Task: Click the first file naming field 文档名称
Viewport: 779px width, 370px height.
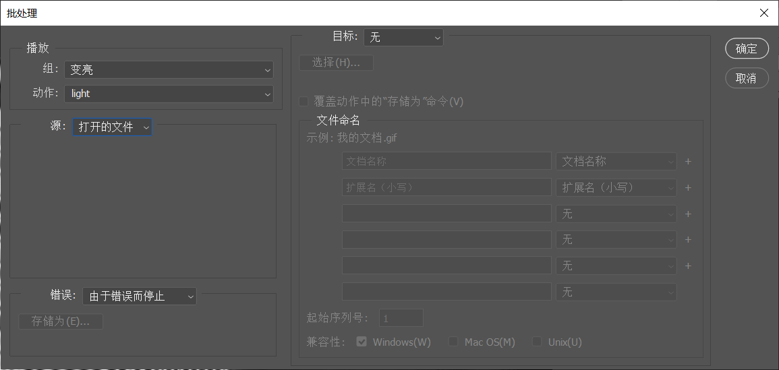Action: (x=446, y=161)
